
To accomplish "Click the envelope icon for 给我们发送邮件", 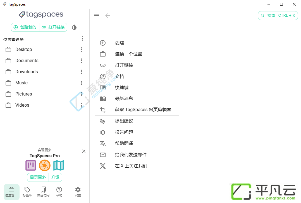I will click(103, 155).
